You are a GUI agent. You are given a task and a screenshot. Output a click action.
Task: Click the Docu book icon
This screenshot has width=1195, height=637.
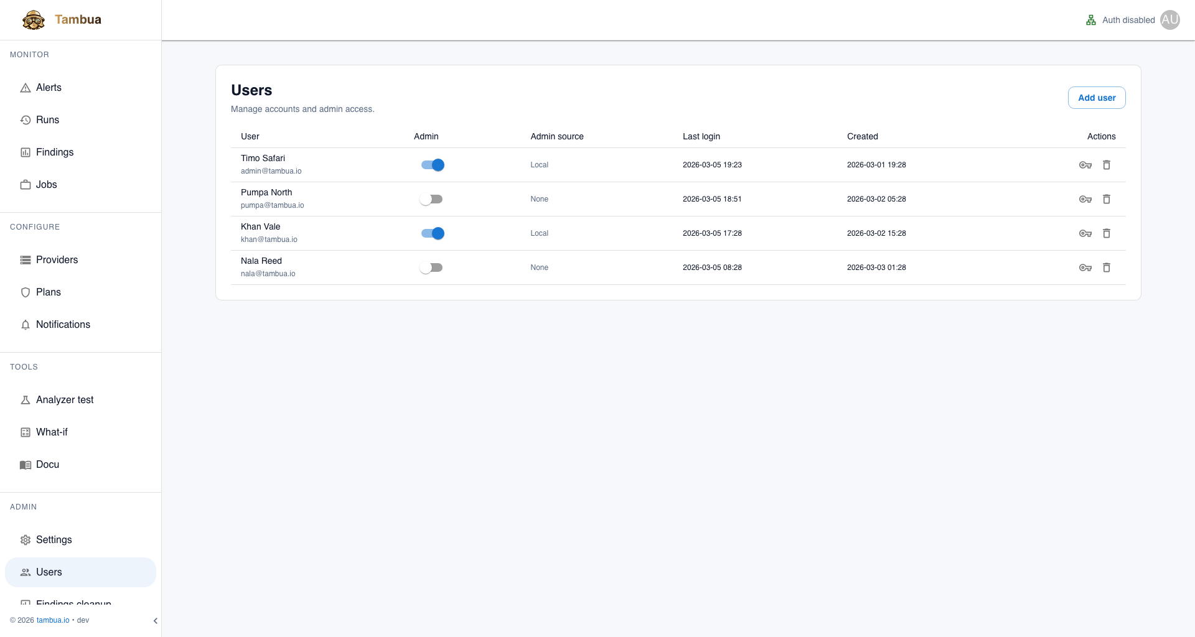[x=25, y=464]
